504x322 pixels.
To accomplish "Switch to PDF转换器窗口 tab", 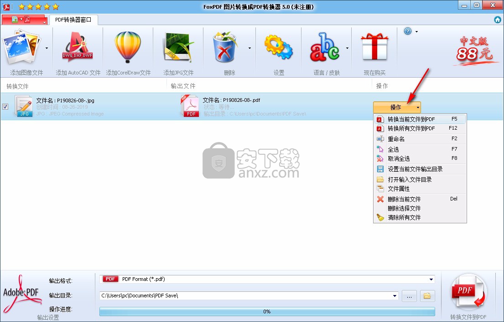I will pyautogui.click(x=73, y=20).
